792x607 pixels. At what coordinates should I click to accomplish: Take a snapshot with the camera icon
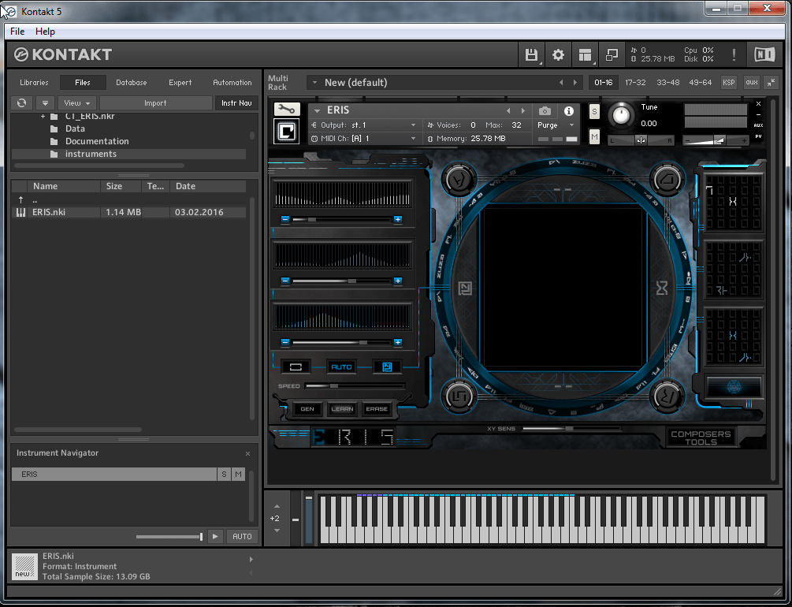pyautogui.click(x=545, y=110)
